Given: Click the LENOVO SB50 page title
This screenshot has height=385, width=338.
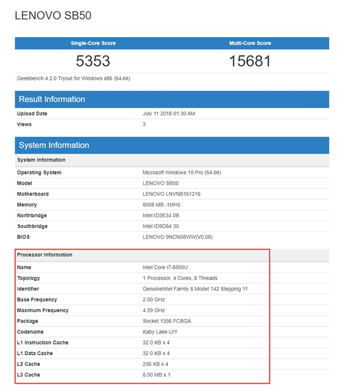Looking at the screenshot, I should click(x=53, y=15).
